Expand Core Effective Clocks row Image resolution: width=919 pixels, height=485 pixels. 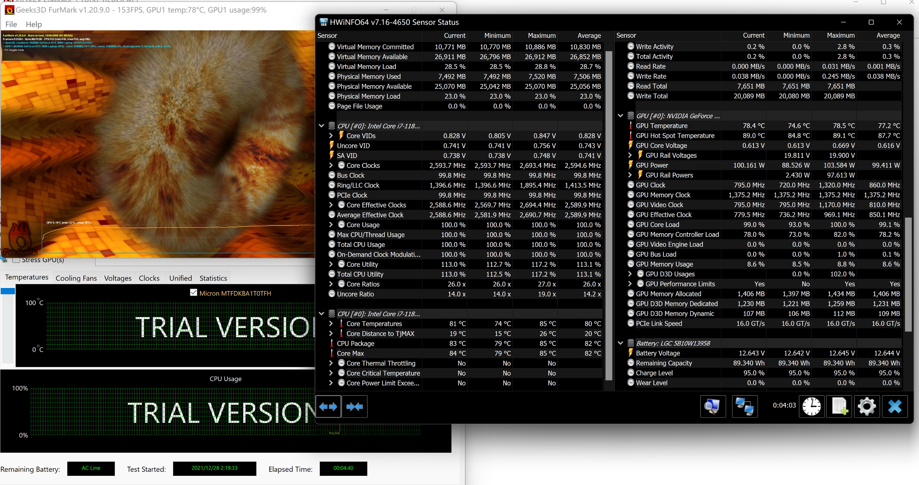point(331,204)
